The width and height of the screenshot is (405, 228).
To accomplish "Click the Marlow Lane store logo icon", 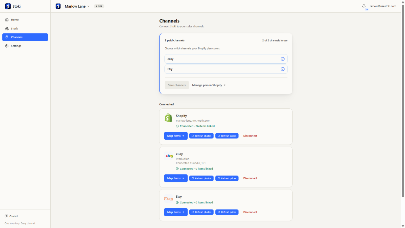I will point(58,6).
